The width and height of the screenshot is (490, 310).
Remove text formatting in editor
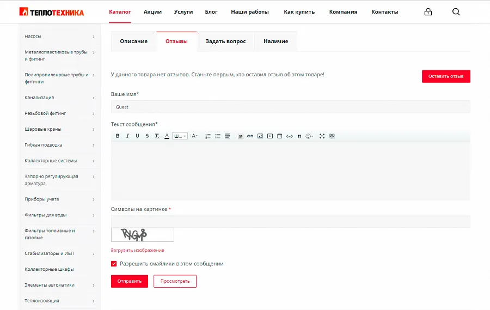tap(157, 136)
